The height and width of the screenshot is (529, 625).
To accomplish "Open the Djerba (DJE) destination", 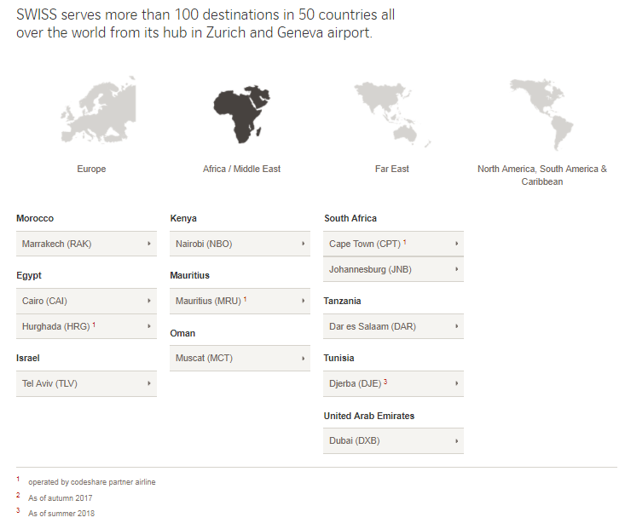I will (x=393, y=383).
